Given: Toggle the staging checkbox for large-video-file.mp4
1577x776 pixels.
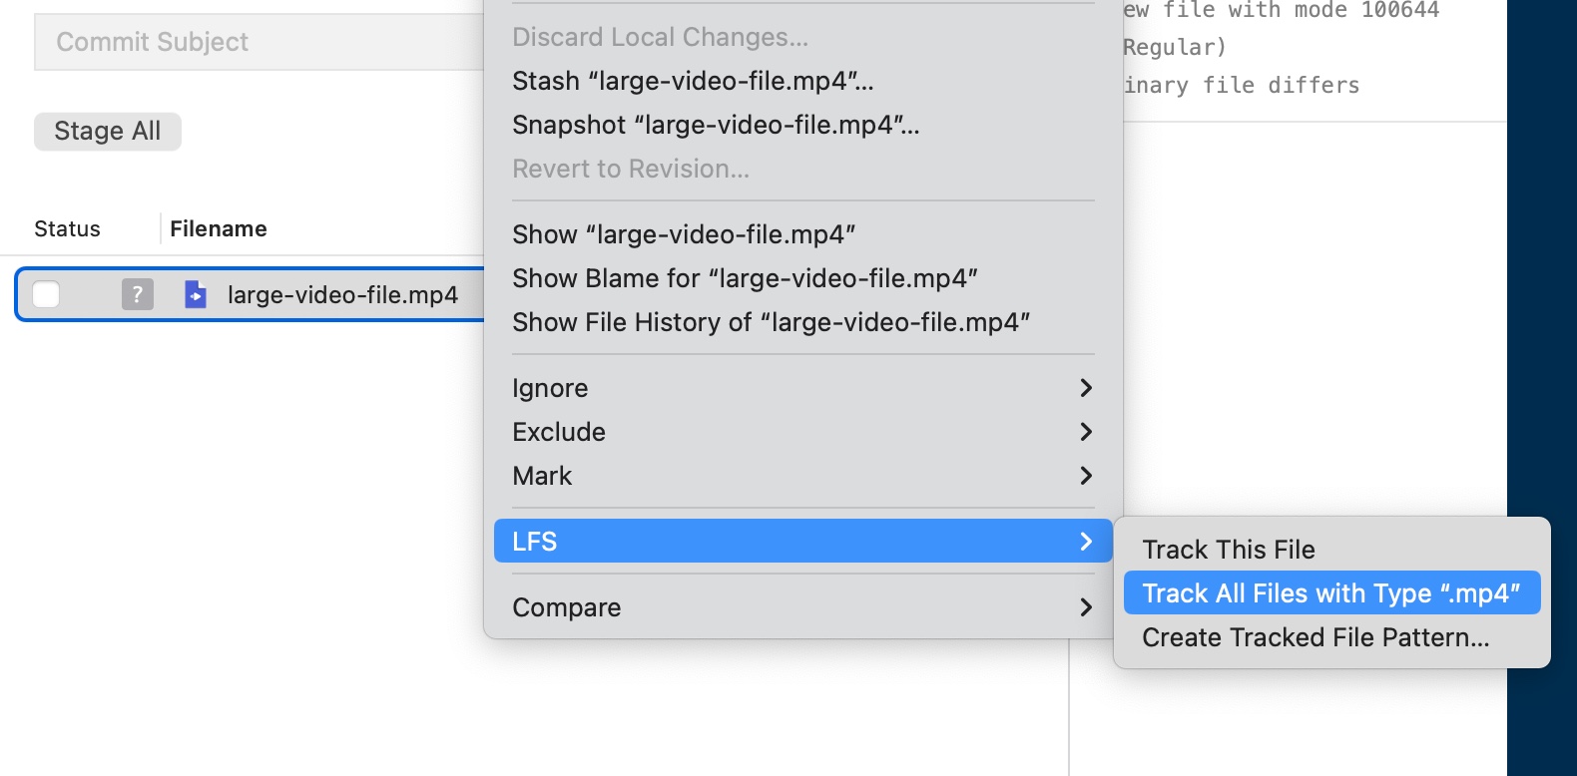Looking at the screenshot, I should point(46,294).
